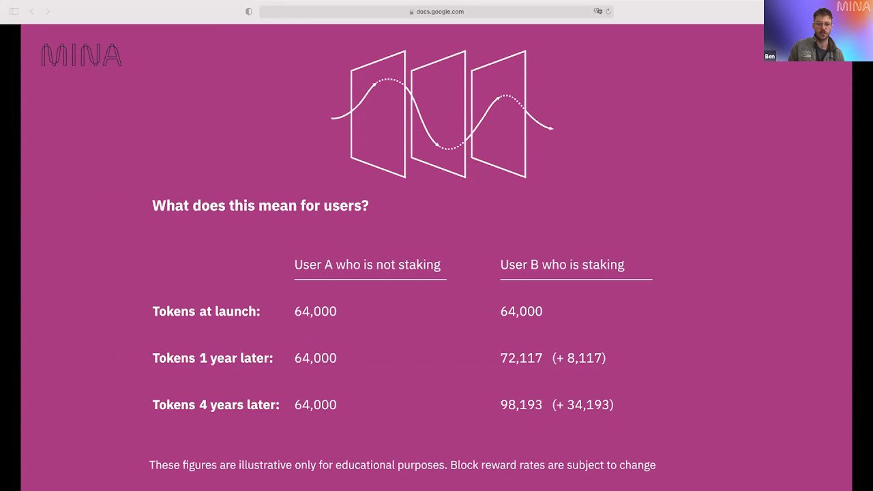Click the 'Tokens 1 year later:' row label

pyautogui.click(x=213, y=358)
